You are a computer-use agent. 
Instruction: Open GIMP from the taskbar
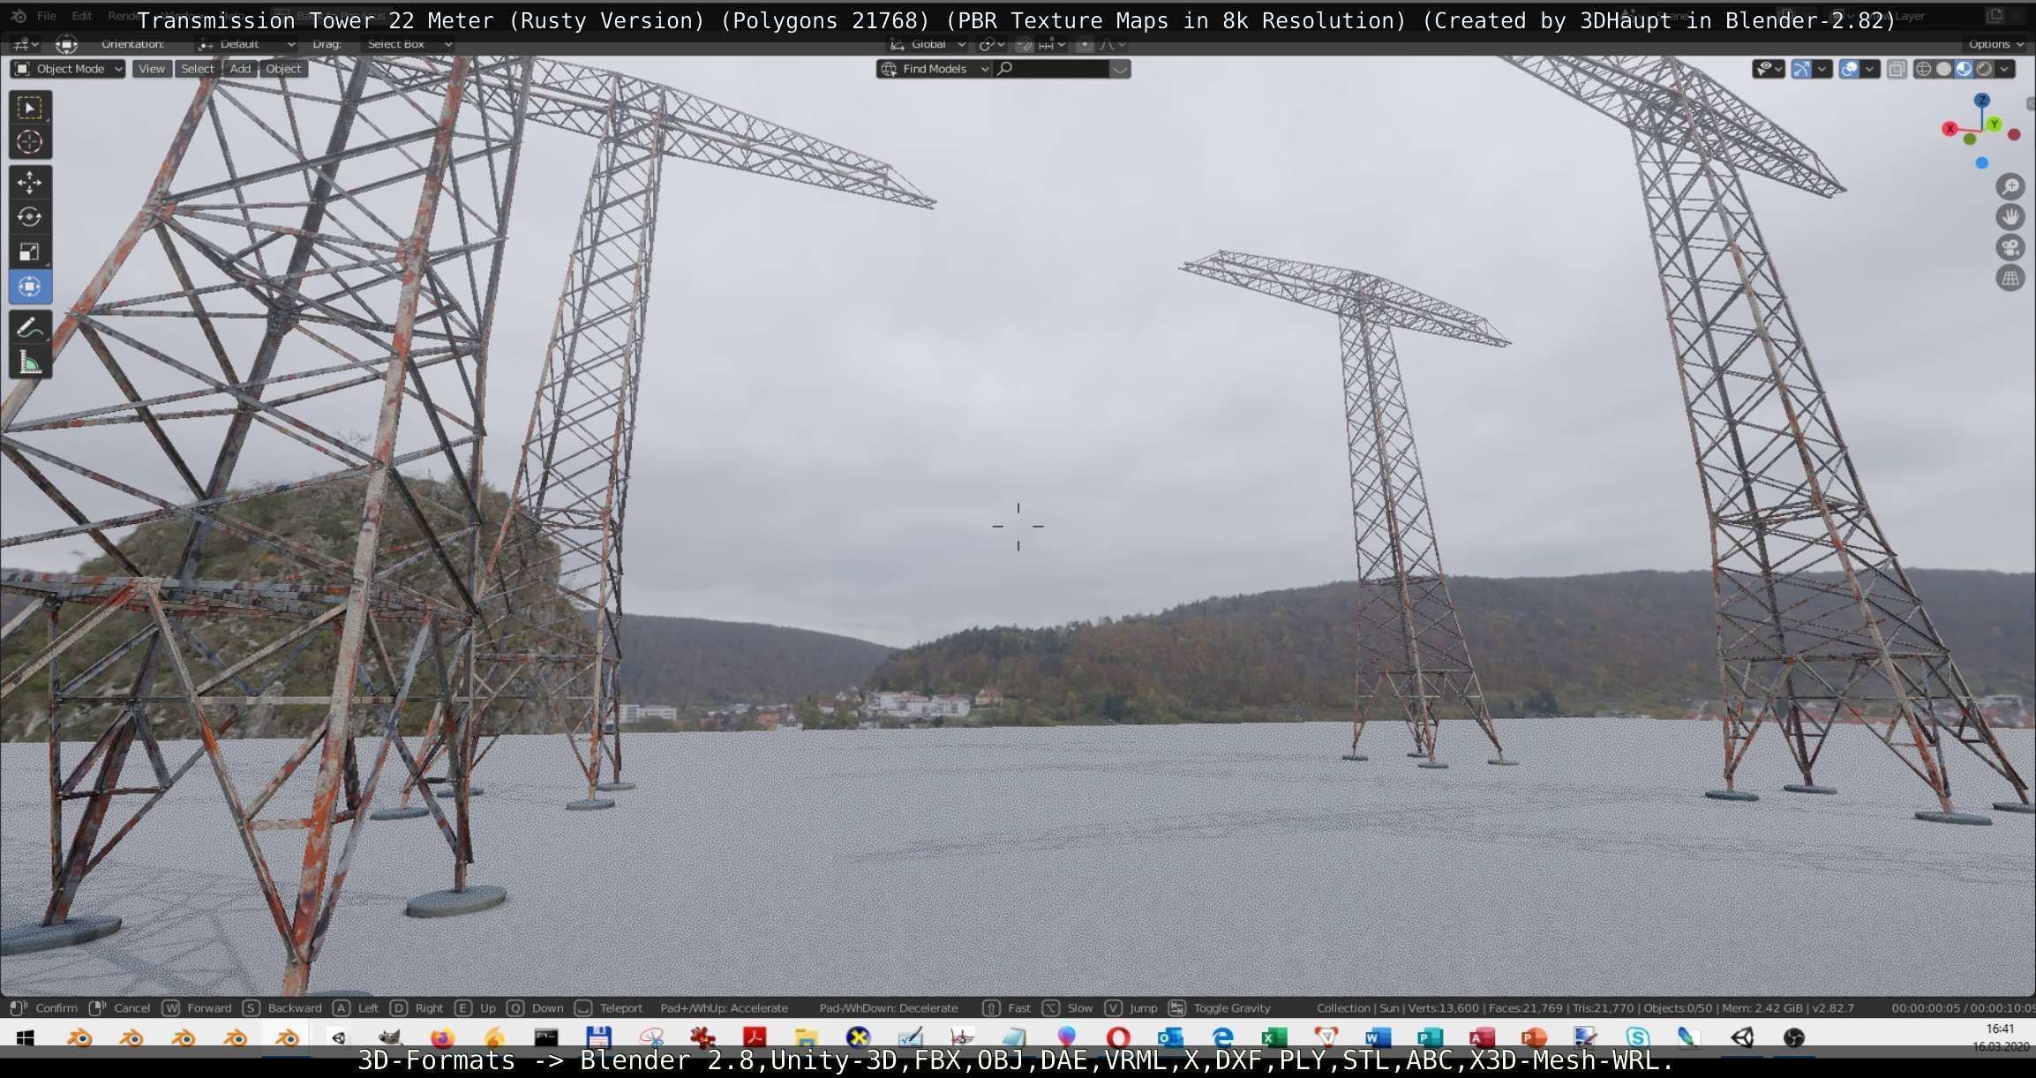(390, 1037)
